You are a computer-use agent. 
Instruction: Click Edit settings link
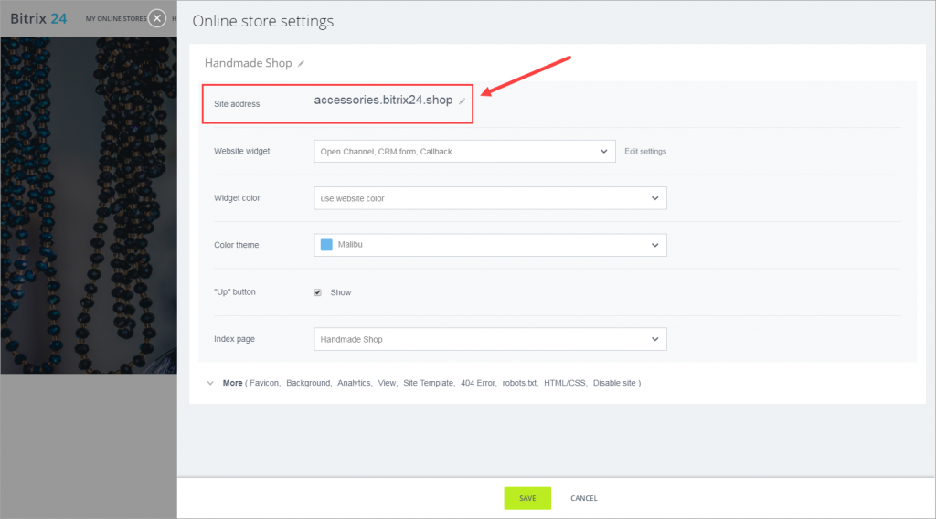(x=645, y=152)
